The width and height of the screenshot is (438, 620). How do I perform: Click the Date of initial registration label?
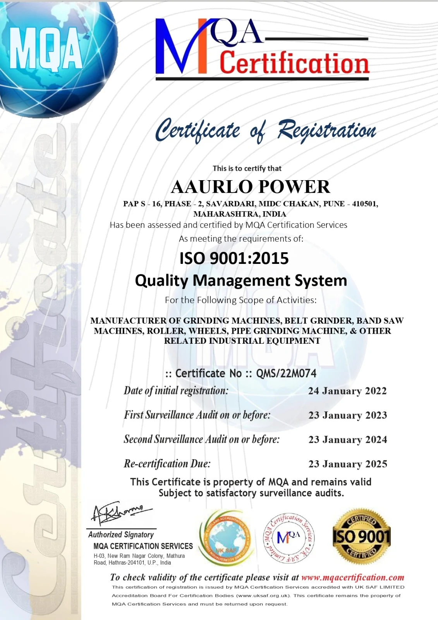point(176,391)
